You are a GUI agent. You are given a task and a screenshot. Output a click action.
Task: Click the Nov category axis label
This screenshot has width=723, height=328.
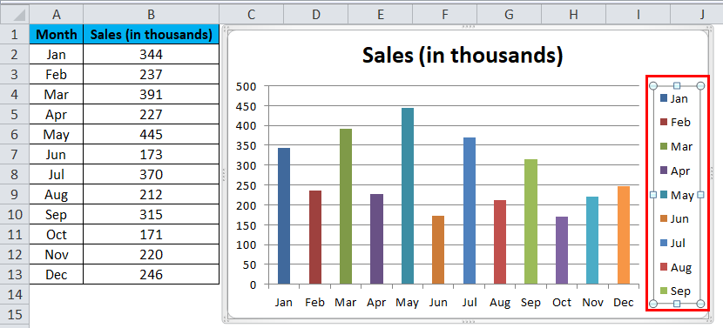coord(592,303)
